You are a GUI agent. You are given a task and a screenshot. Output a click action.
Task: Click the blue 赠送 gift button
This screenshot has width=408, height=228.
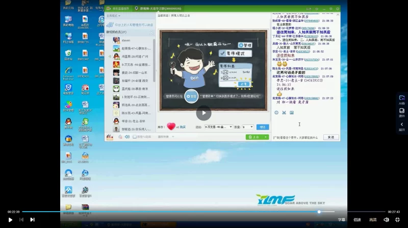click(262, 127)
